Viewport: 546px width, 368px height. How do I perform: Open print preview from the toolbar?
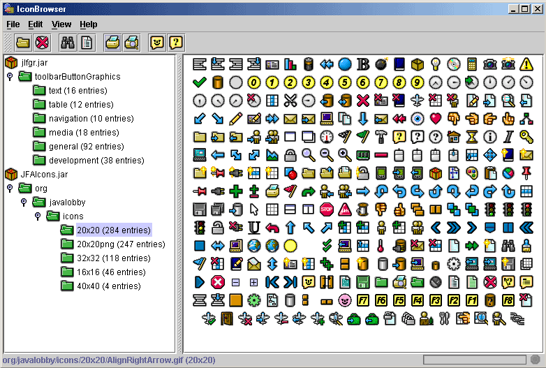tap(131, 43)
